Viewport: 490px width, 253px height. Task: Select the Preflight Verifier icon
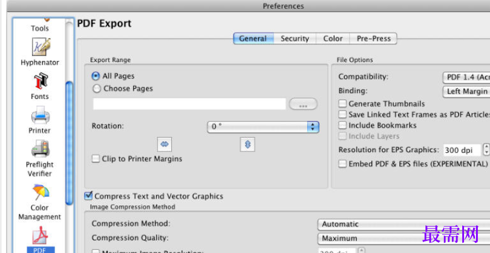pyautogui.click(x=40, y=149)
